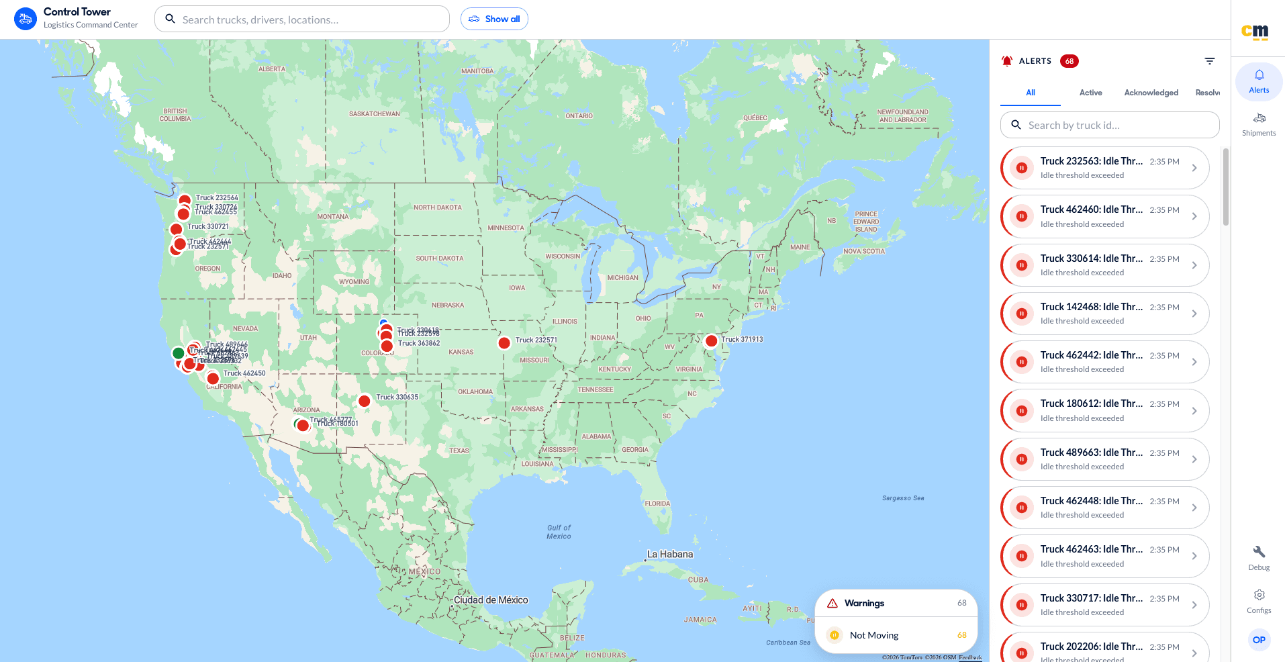Screen dimensions: 1285x662
Task: Click the pause icon on the Truck 330717 alert
Action: click(x=1022, y=605)
